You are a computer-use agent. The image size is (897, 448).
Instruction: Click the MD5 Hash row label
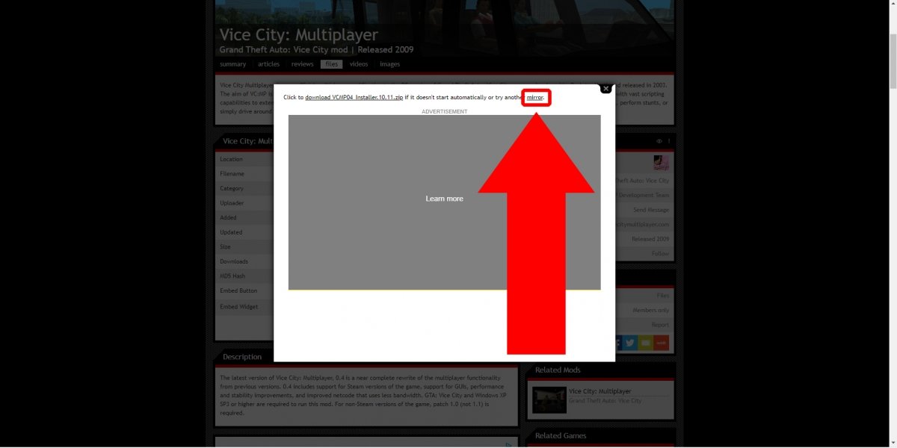point(232,276)
